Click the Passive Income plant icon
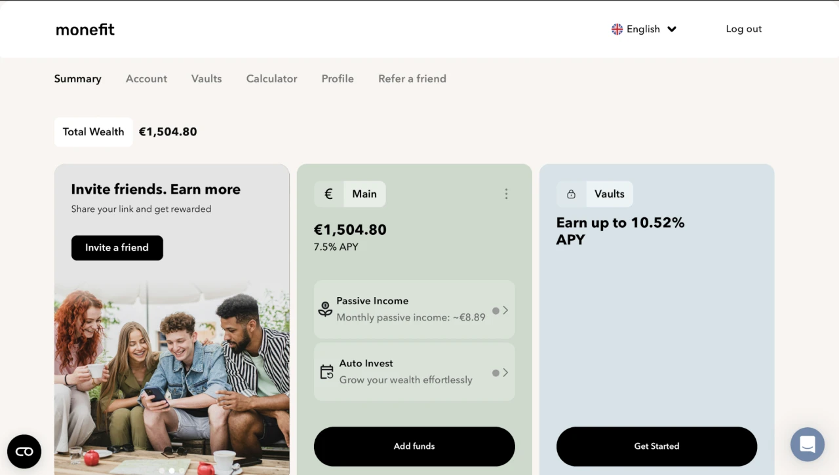Viewport: 839px width, 475px height. click(x=325, y=309)
